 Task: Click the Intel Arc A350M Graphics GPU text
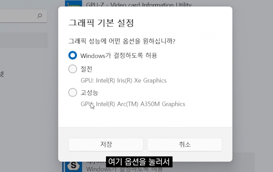click(132, 104)
